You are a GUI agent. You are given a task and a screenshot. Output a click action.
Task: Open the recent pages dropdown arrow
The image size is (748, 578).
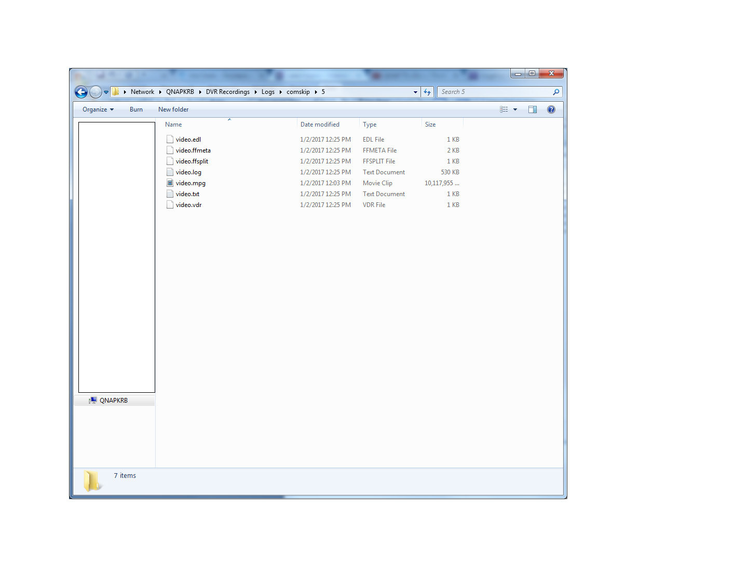point(106,92)
